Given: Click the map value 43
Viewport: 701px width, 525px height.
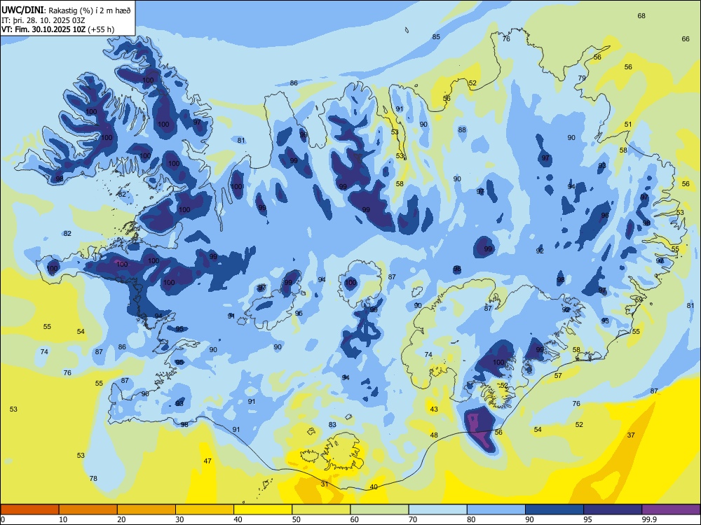Looking at the screenshot, I should click(x=434, y=409).
